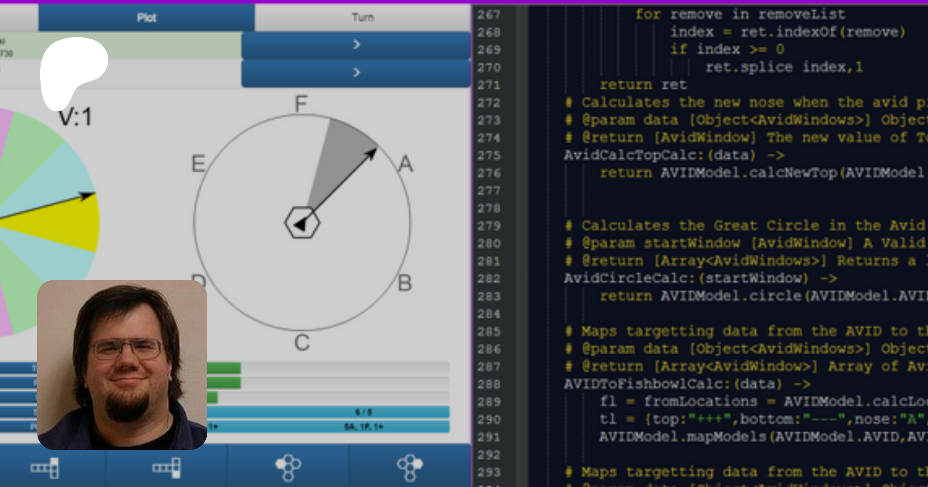Choose direction E on the compass circle
This screenshot has height=487, width=928.
pyautogui.click(x=198, y=164)
